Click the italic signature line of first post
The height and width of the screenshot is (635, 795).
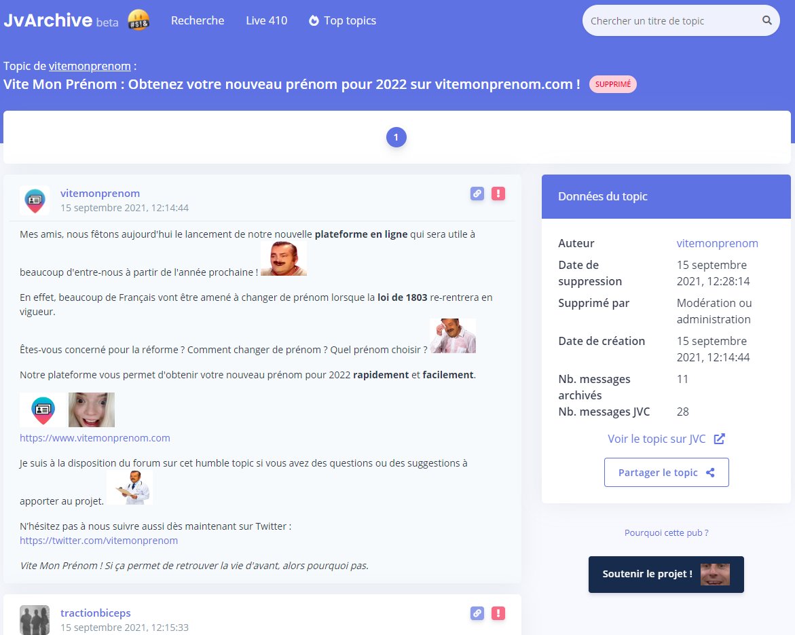193,566
